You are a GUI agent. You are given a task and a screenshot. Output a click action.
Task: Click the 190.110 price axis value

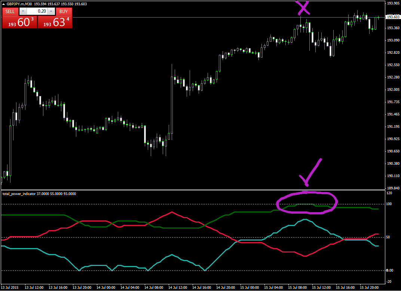[393, 176]
